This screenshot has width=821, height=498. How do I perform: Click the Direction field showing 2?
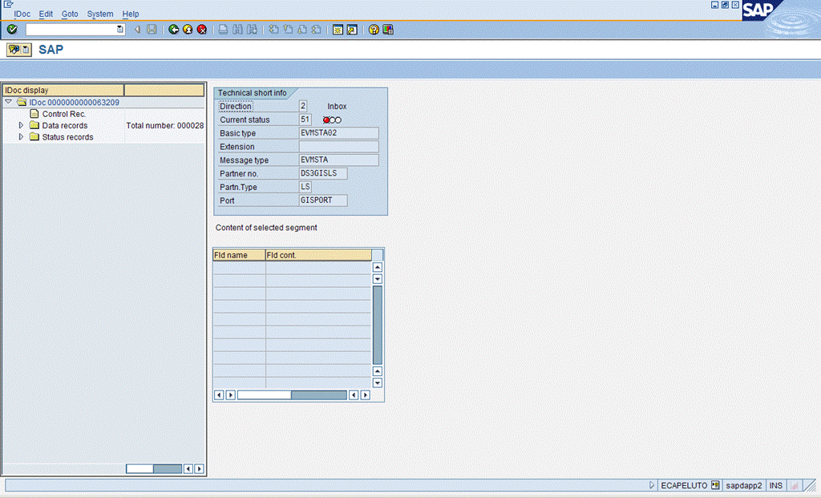click(x=302, y=107)
